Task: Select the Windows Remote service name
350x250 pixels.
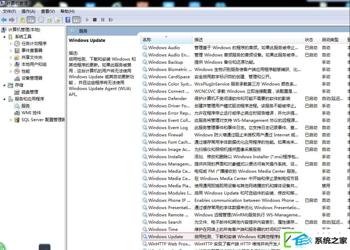Action: click(x=169, y=215)
